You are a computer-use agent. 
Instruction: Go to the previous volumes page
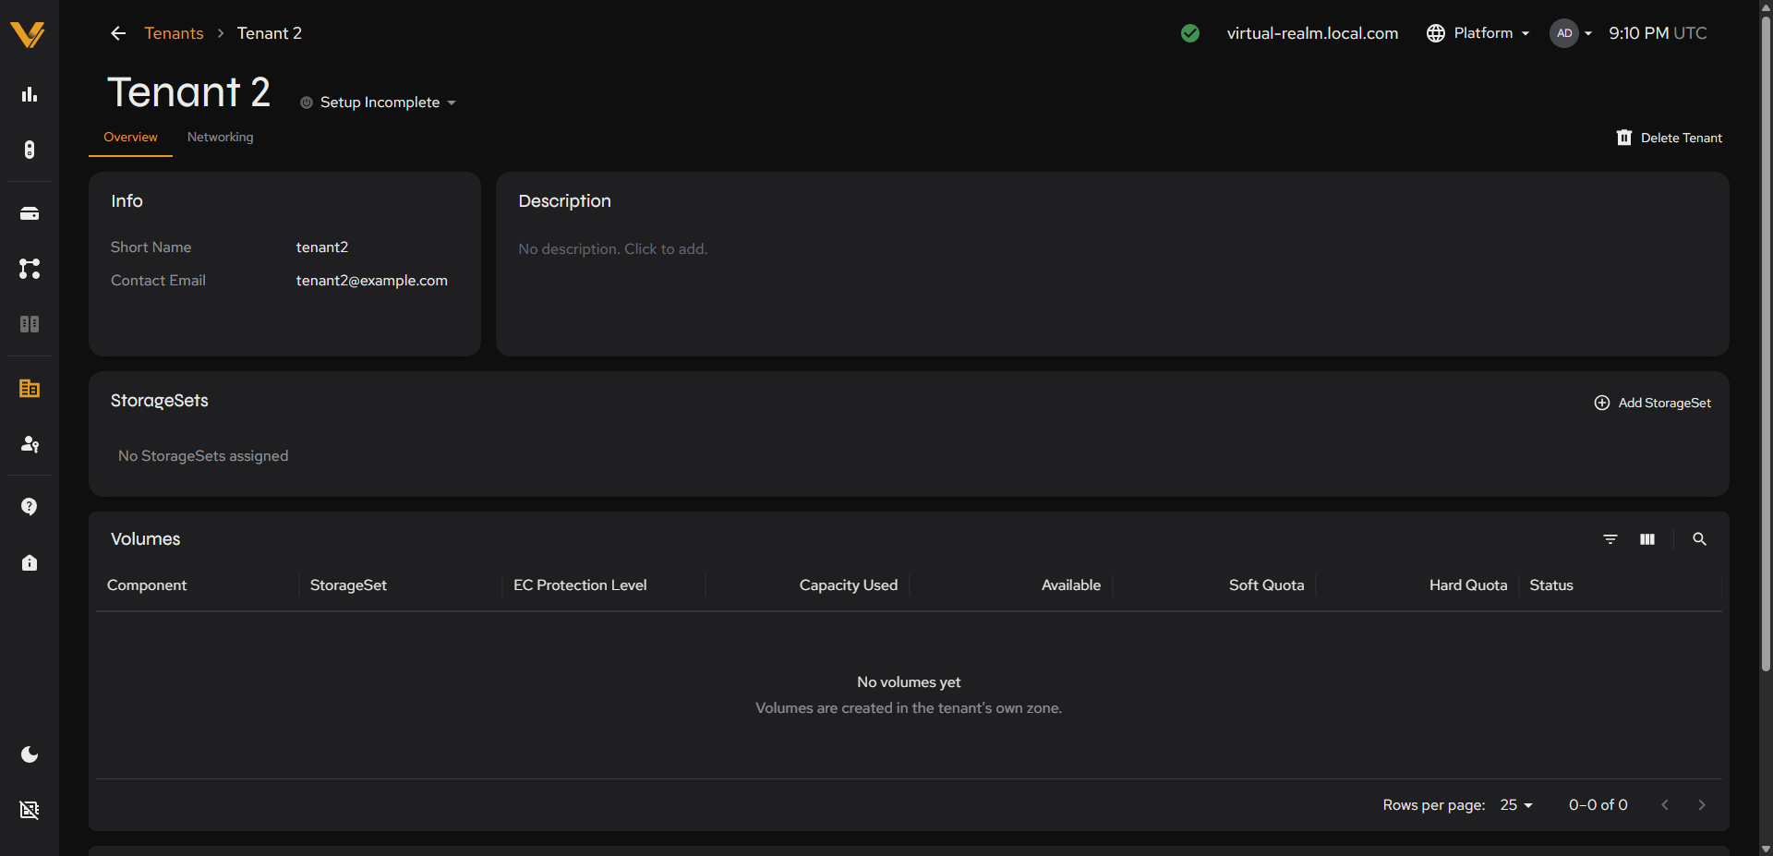point(1665,805)
